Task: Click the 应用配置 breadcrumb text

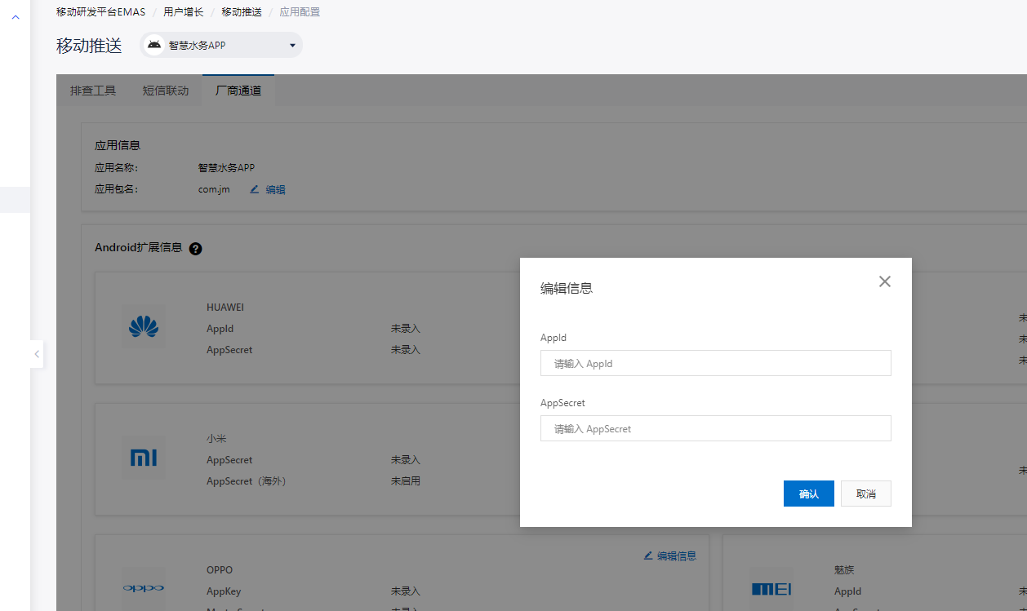Action: pos(300,11)
